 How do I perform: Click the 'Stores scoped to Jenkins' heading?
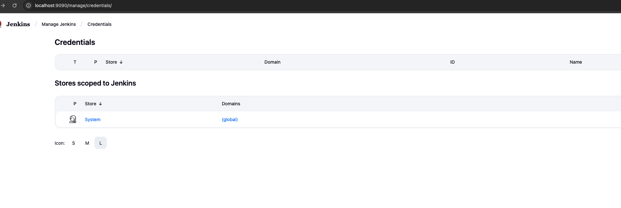95,83
